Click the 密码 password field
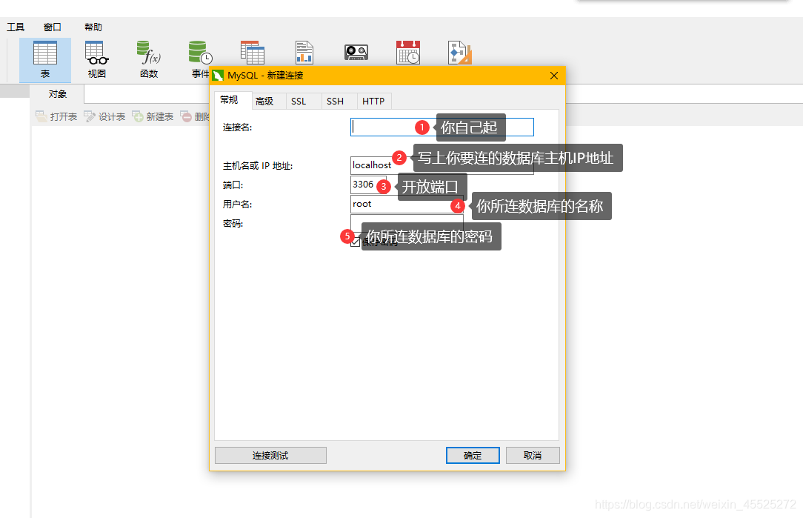Screen dimensions: 803x518 [x=407, y=223]
